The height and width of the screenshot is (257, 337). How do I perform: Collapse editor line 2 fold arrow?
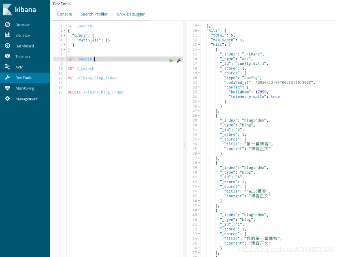(x=64, y=31)
